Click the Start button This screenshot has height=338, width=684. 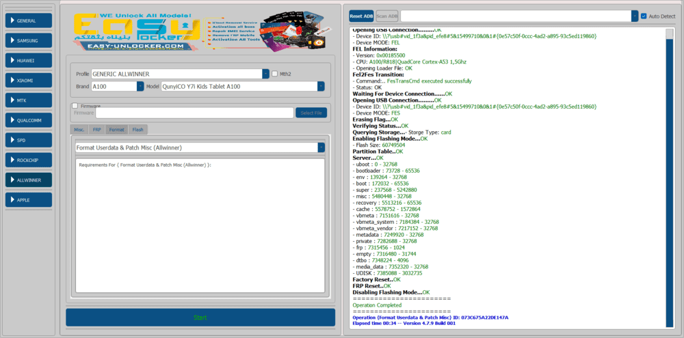pyautogui.click(x=200, y=318)
